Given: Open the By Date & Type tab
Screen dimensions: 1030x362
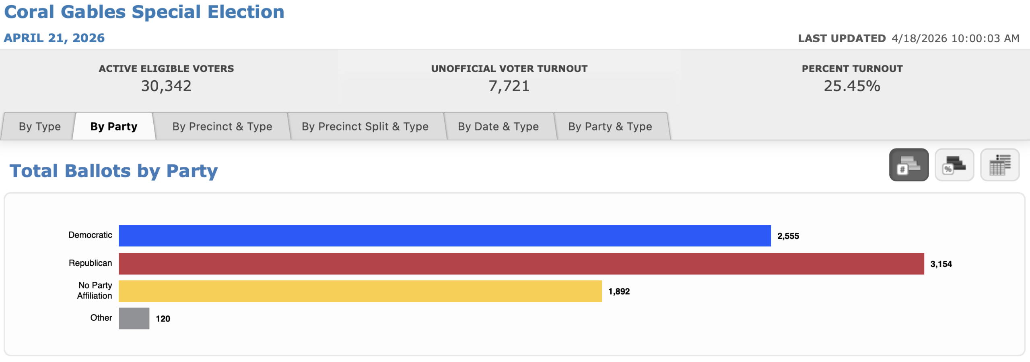Looking at the screenshot, I should [x=498, y=127].
